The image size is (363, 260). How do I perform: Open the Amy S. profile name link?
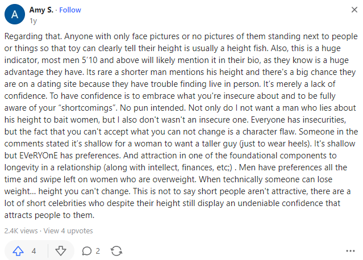point(41,10)
